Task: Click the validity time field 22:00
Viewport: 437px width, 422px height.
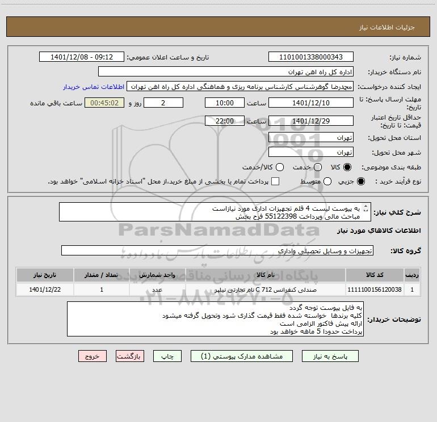Action: [x=225, y=121]
